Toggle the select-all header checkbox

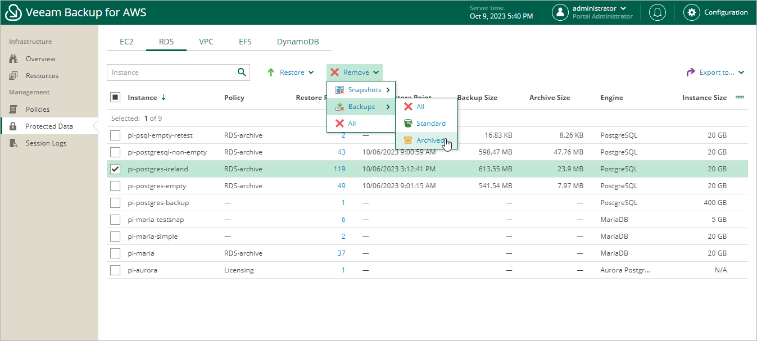(x=115, y=97)
